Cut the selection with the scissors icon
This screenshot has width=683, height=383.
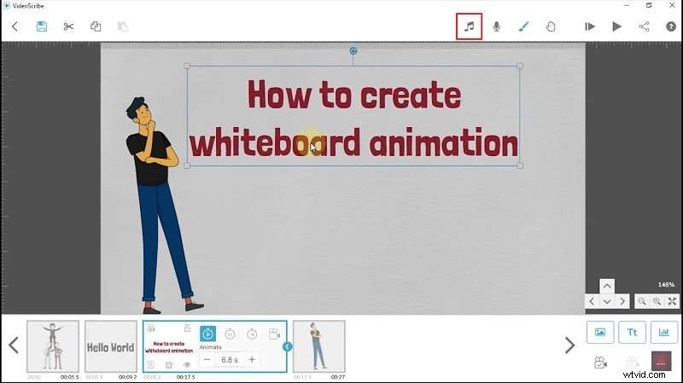[x=68, y=26]
